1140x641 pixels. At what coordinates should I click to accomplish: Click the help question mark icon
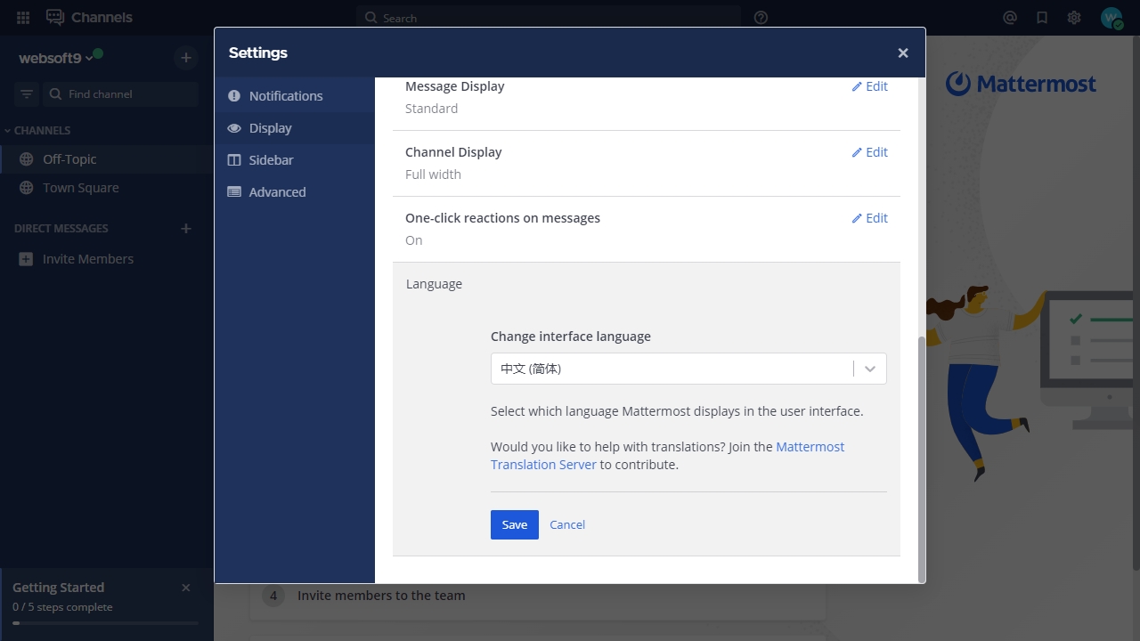[761, 17]
